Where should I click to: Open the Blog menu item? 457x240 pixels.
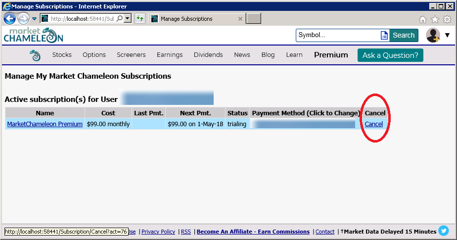click(268, 55)
